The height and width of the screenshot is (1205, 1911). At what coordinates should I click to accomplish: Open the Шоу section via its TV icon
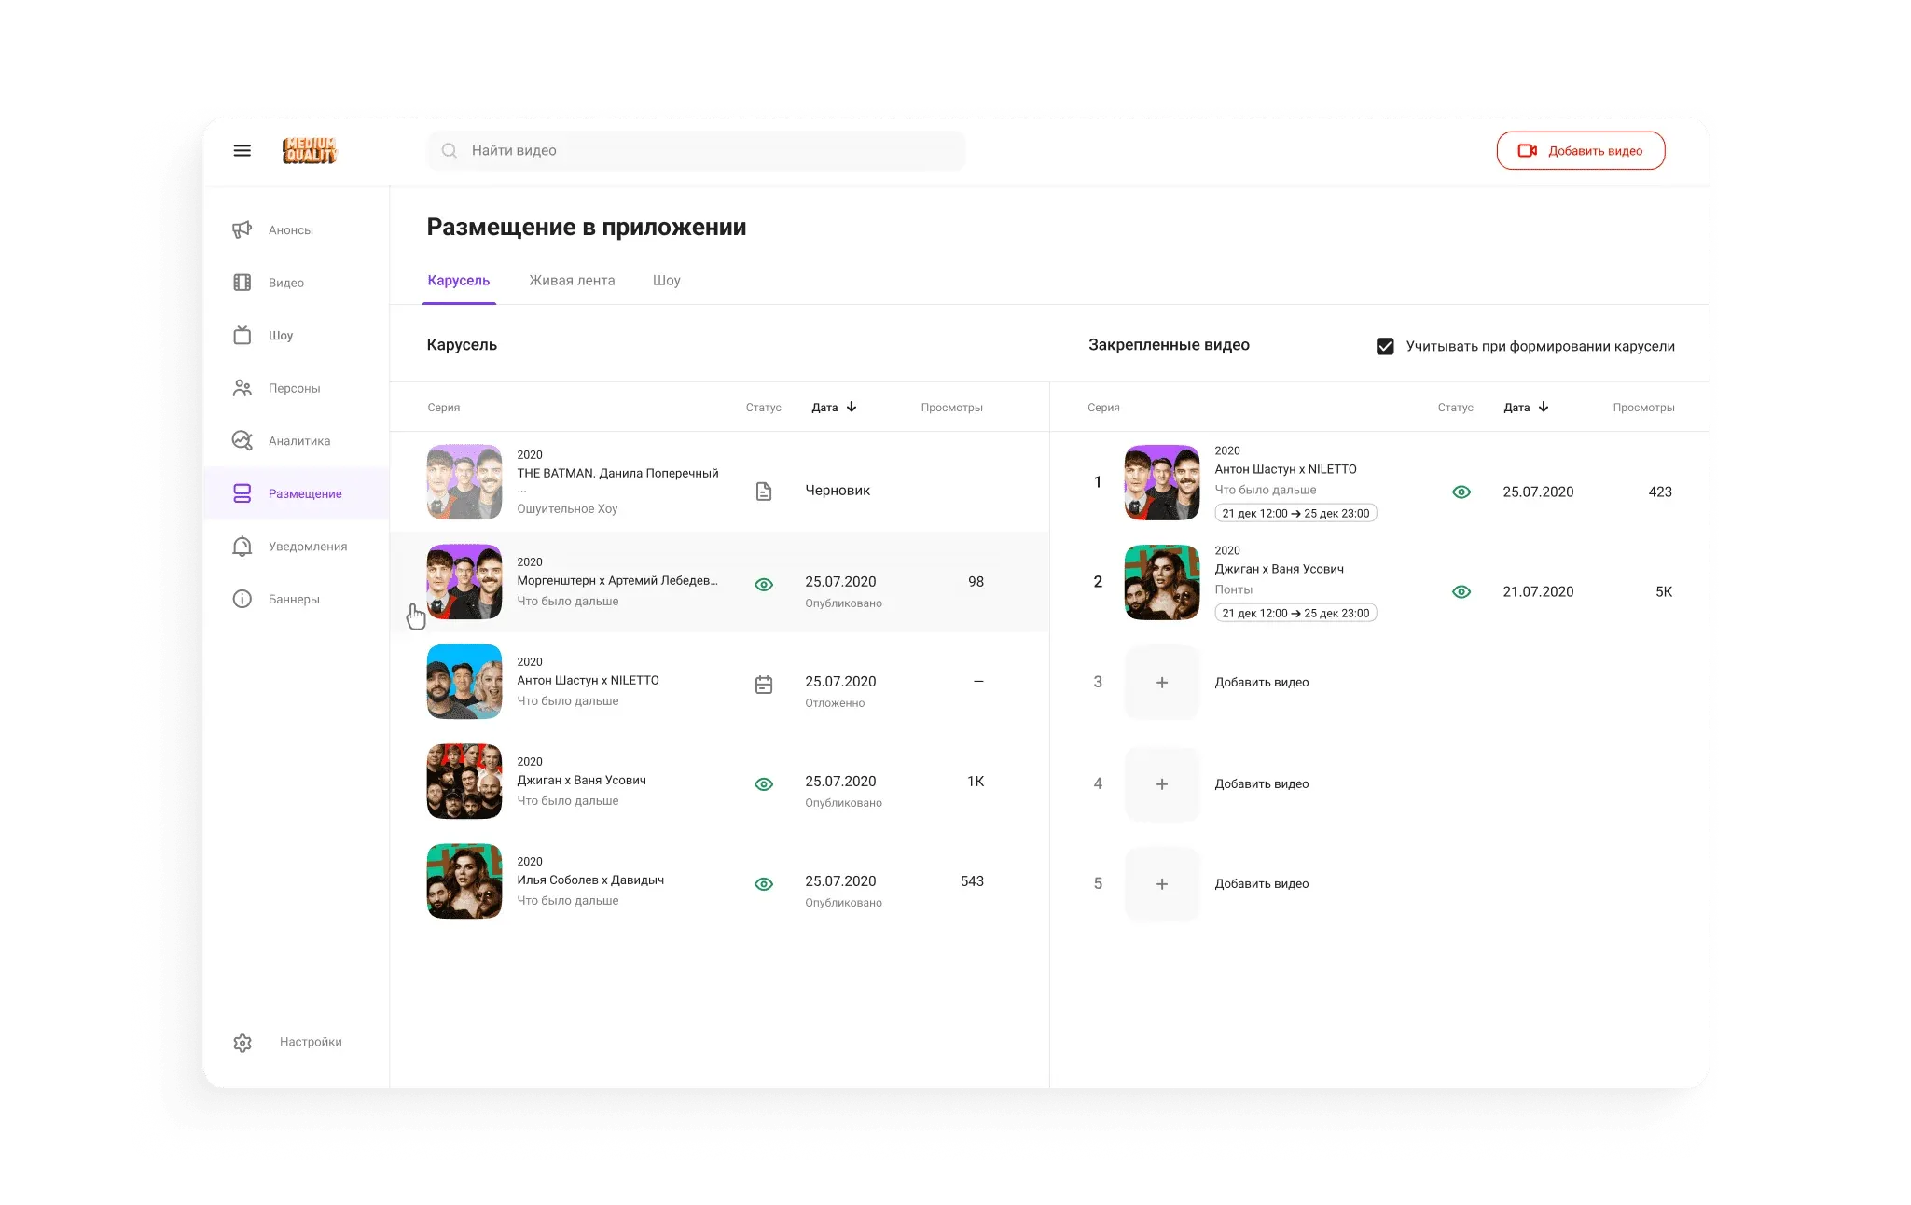point(242,335)
